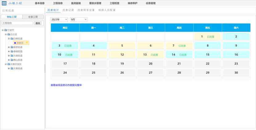Open the 监测监视 menu

point(76,3)
